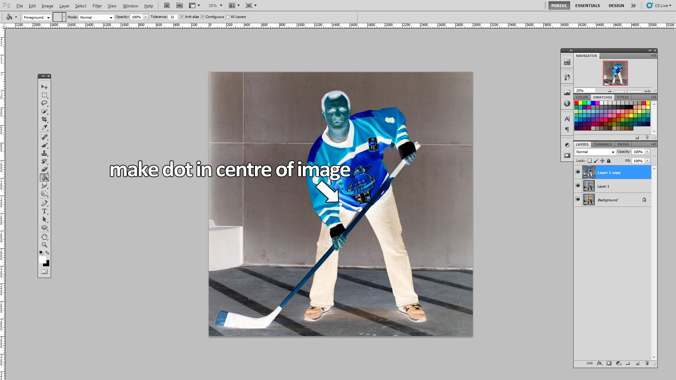The width and height of the screenshot is (676, 380).
Task: Open the Filter menu
Action: (x=97, y=6)
